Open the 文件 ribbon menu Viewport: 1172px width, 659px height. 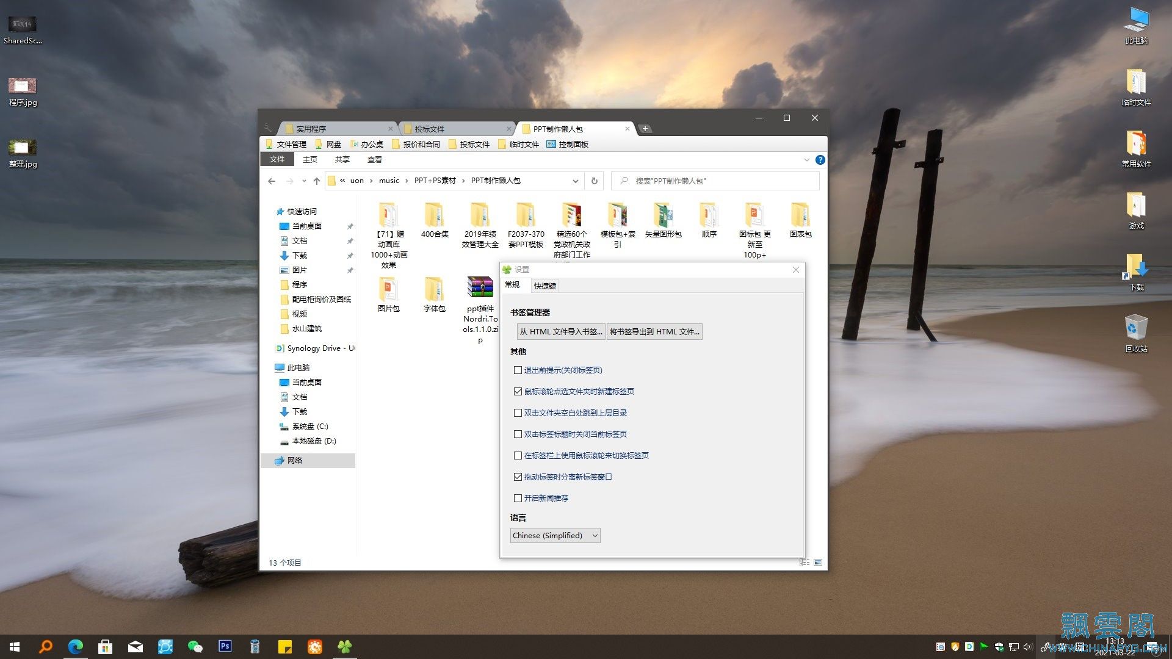click(277, 159)
